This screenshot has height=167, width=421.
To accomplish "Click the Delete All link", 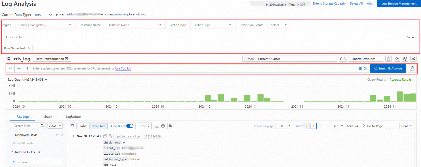I will [x=356, y=4].
